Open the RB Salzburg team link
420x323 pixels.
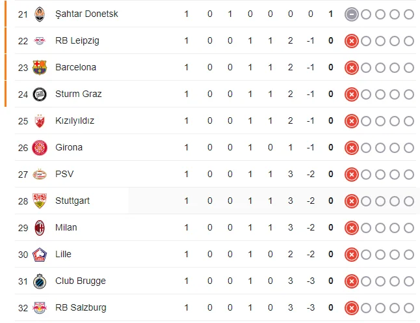81,307
